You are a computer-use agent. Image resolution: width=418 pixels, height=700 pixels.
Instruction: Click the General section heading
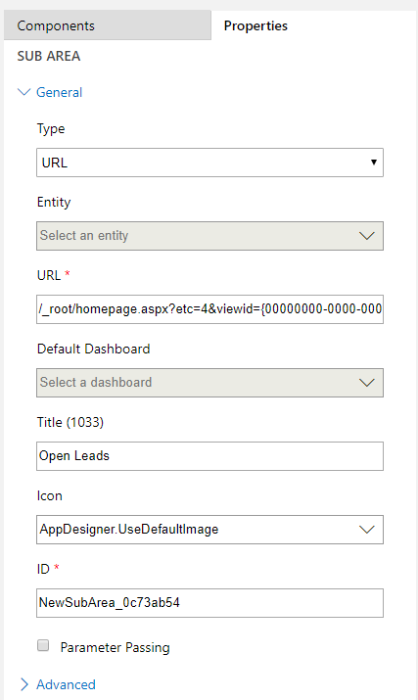59,92
